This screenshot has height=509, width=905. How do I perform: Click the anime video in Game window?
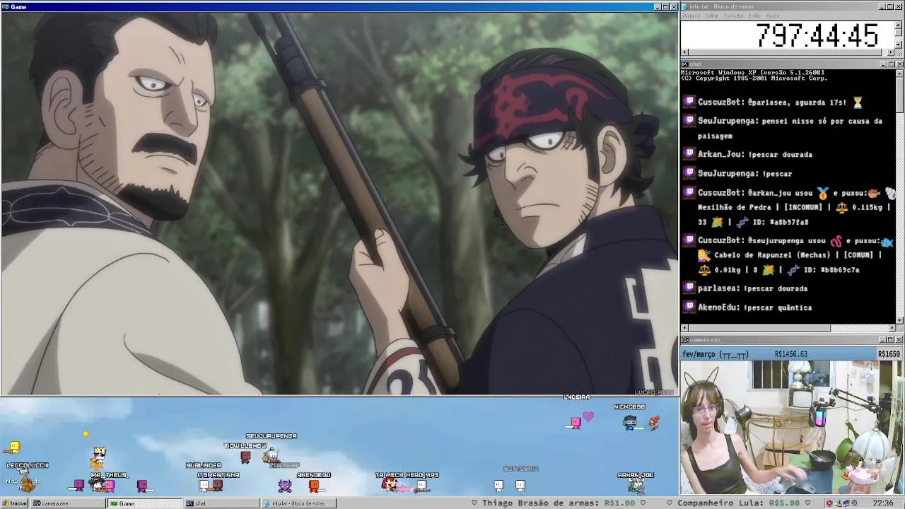(x=339, y=203)
